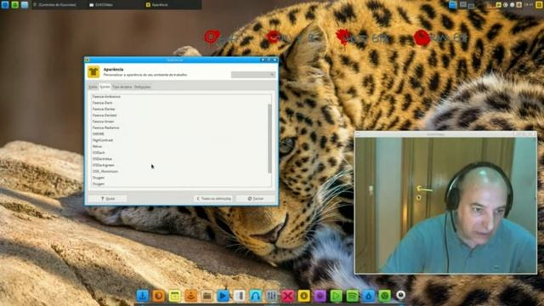Open the white panel icon in the dock
The width and height of the screenshot is (544, 306).
pyautogui.click(x=240, y=296)
